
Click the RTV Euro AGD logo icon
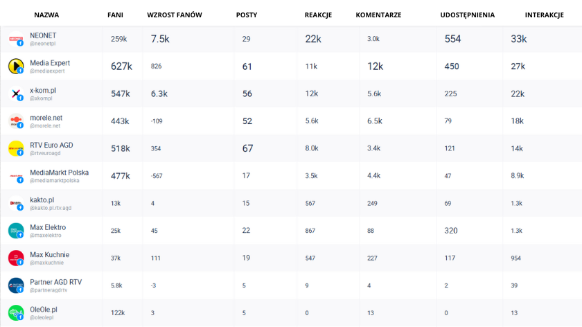click(x=15, y=148)
